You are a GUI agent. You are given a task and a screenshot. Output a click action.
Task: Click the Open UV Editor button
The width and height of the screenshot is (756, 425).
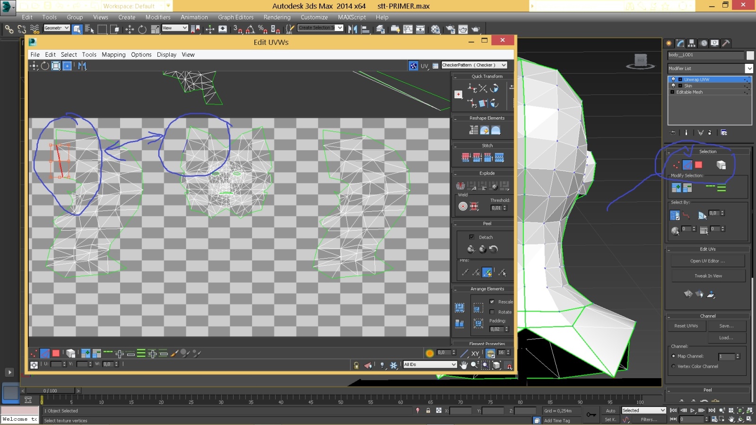(x=708, y=261)
